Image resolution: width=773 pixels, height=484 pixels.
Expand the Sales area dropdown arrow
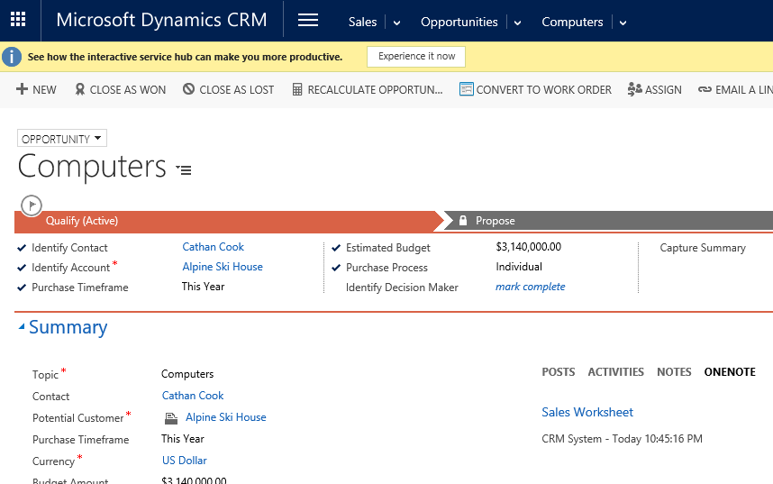(x=396, y=23)
